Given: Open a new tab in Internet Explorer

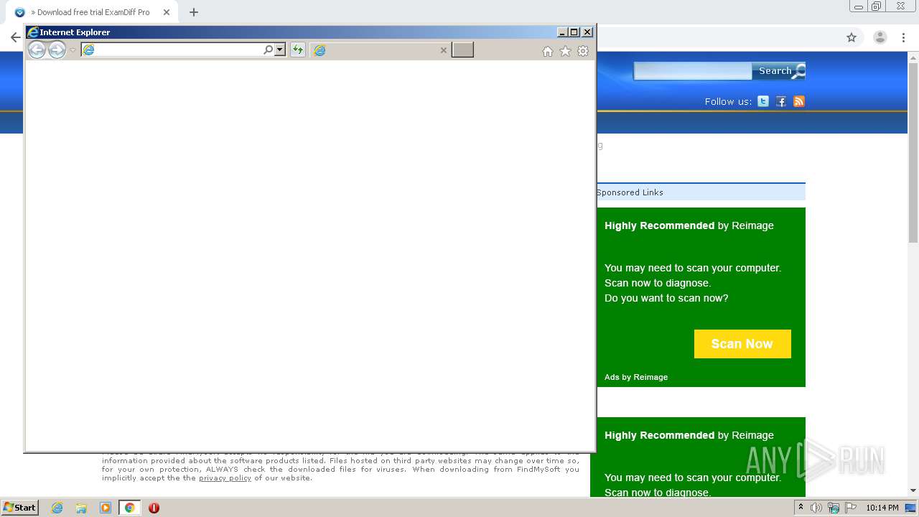Looking at the screenshot, I should [x=462, y=50].
